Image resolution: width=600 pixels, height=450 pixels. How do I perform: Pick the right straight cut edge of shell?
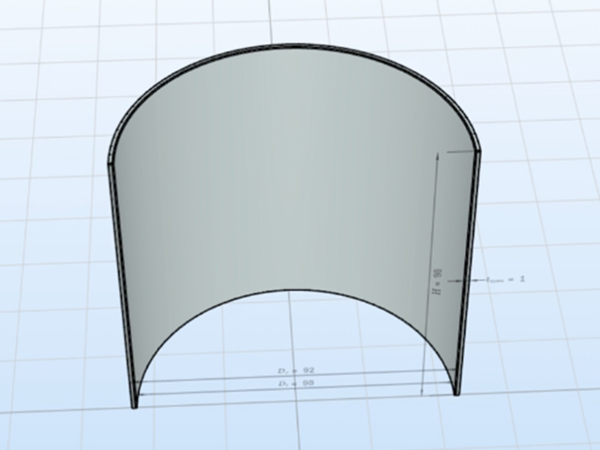(x=469, y=274)
